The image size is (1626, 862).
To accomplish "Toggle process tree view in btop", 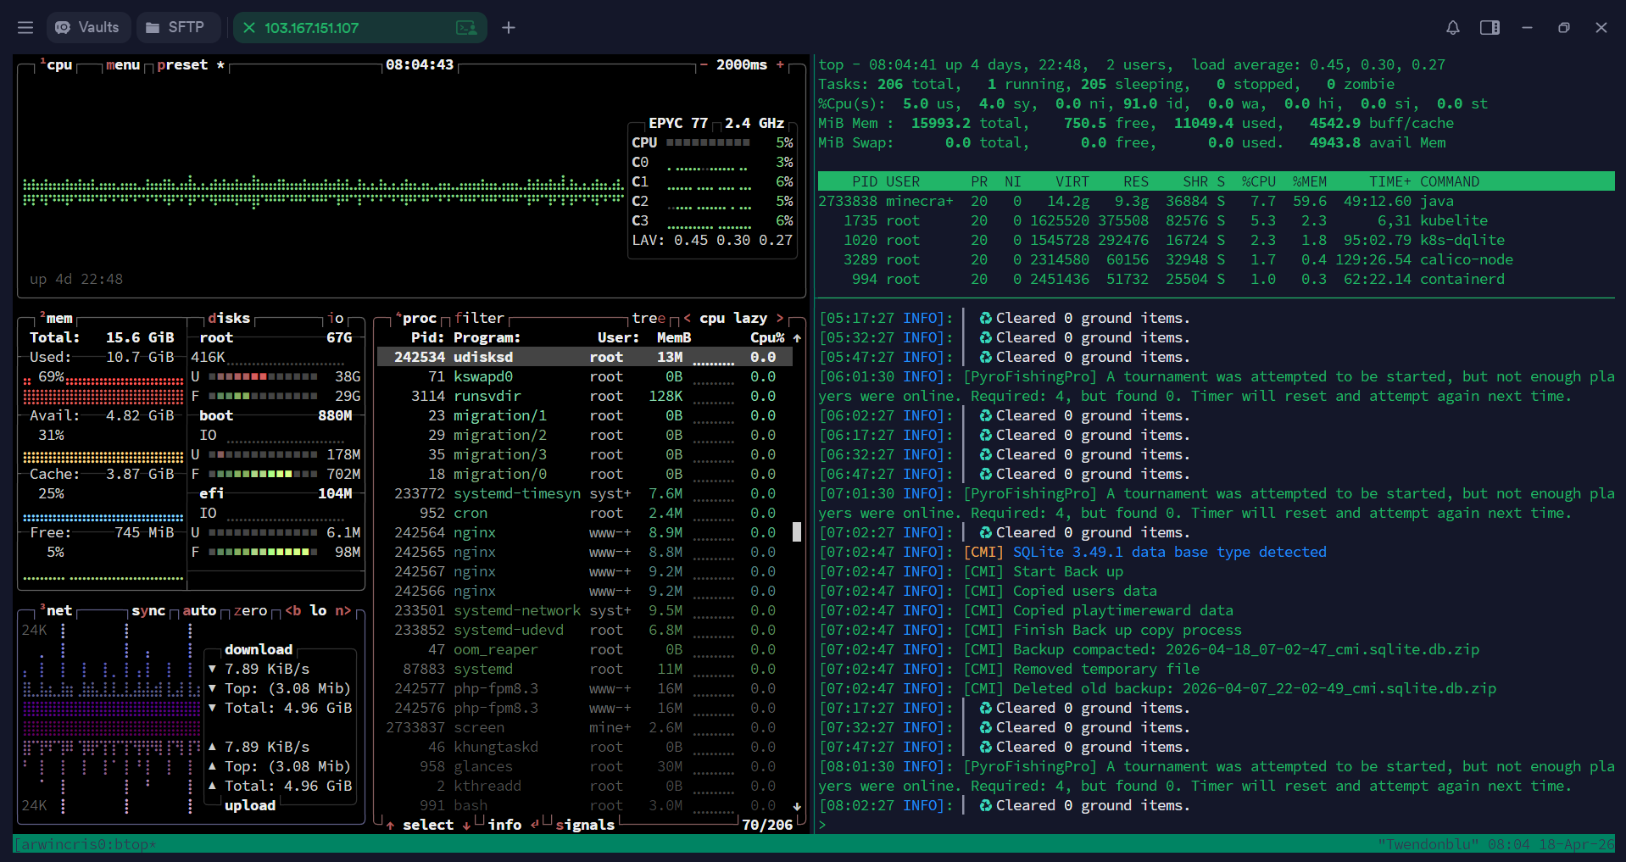I will coord(649,319).
